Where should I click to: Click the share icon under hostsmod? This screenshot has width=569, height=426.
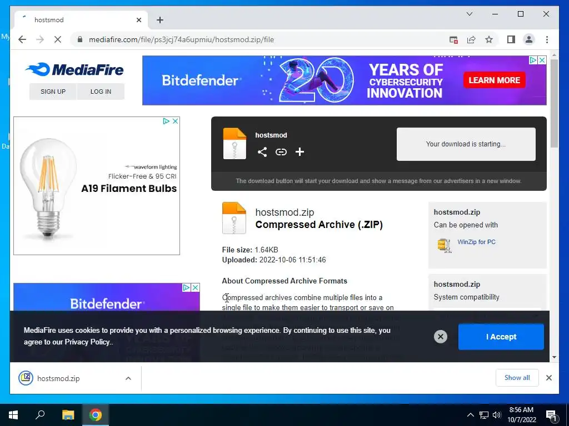point(262,152)
